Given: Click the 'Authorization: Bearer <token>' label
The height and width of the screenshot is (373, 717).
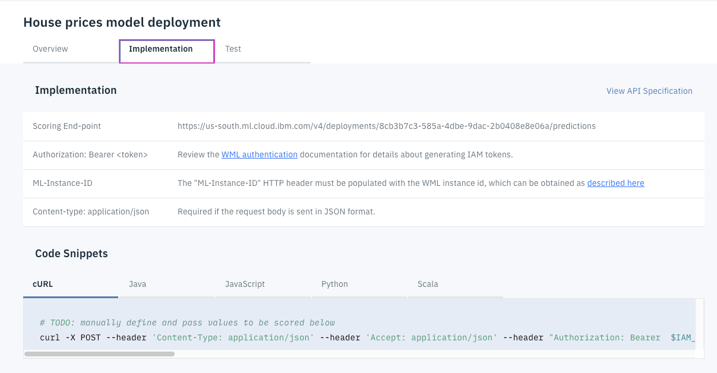Looking at the screenshot, I should click(x=90, y=154).
